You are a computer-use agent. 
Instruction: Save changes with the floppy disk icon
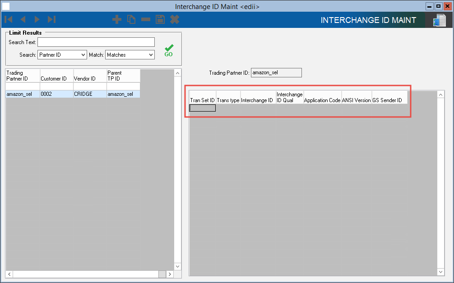coord(160,19)
